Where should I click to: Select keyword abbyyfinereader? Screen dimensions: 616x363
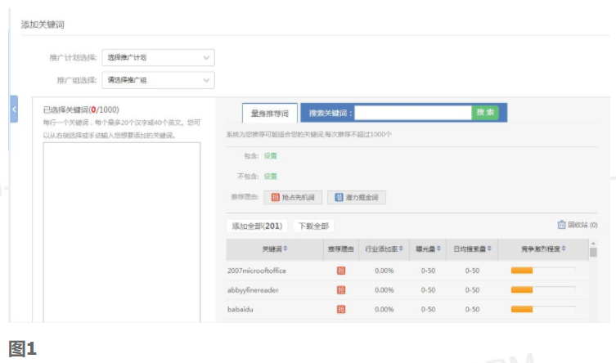click(x=253, y=290)
